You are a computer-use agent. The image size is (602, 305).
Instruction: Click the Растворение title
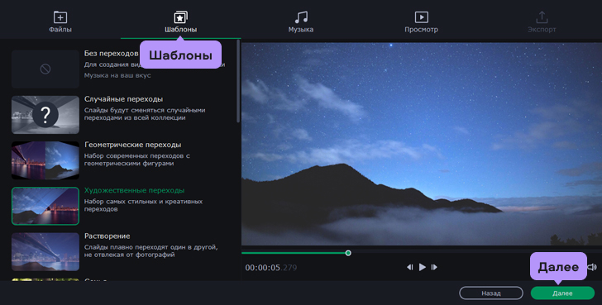coord(107,236)
